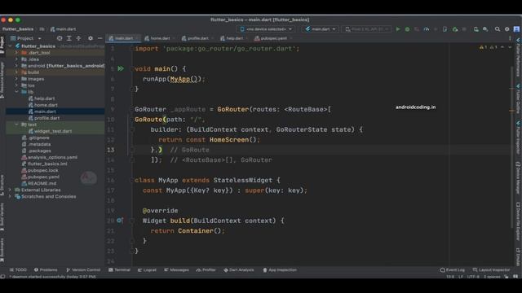Click Expand All icon in Project panel
The height and width of the screenshot is (293, 522).
[69, 38]
